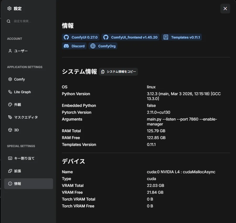
Task: Click the device name cuda:0 NVIDIA L4
Action: point(181,172)
